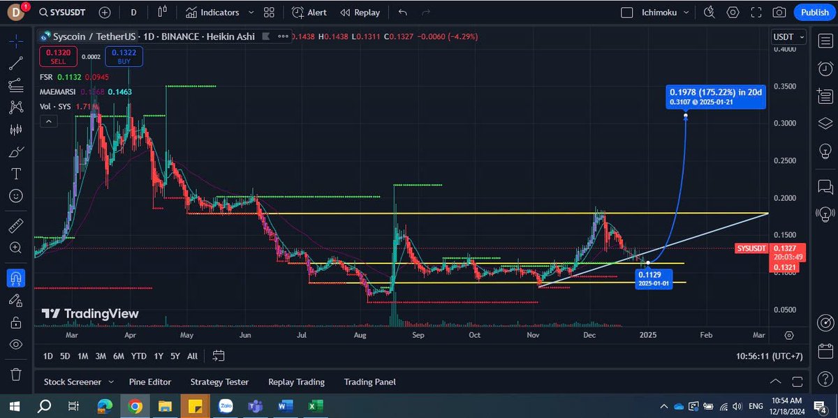Viewport: 838px width, 418px height.
Task: Open the object tree layers panel
Action: tap(825, 123)
